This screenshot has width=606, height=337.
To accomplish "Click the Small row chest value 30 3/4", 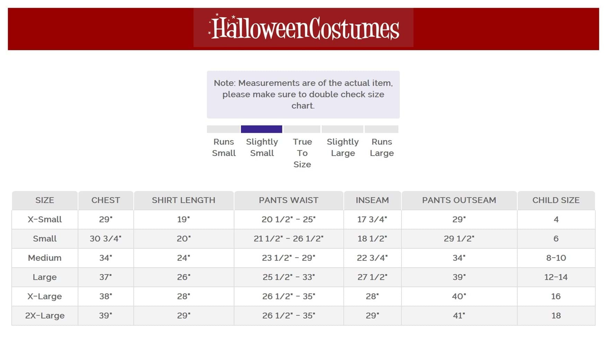I will click(x=106, y=239).
